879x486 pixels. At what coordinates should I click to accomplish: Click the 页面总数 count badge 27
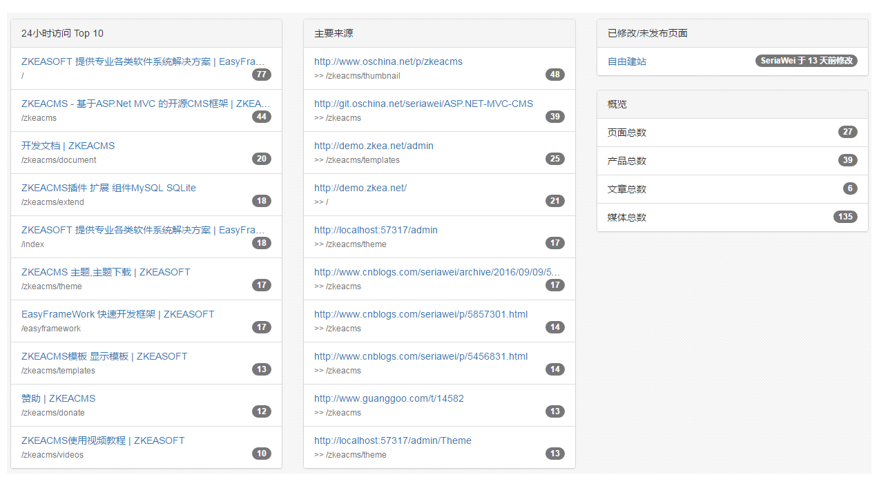pos(848,132)
